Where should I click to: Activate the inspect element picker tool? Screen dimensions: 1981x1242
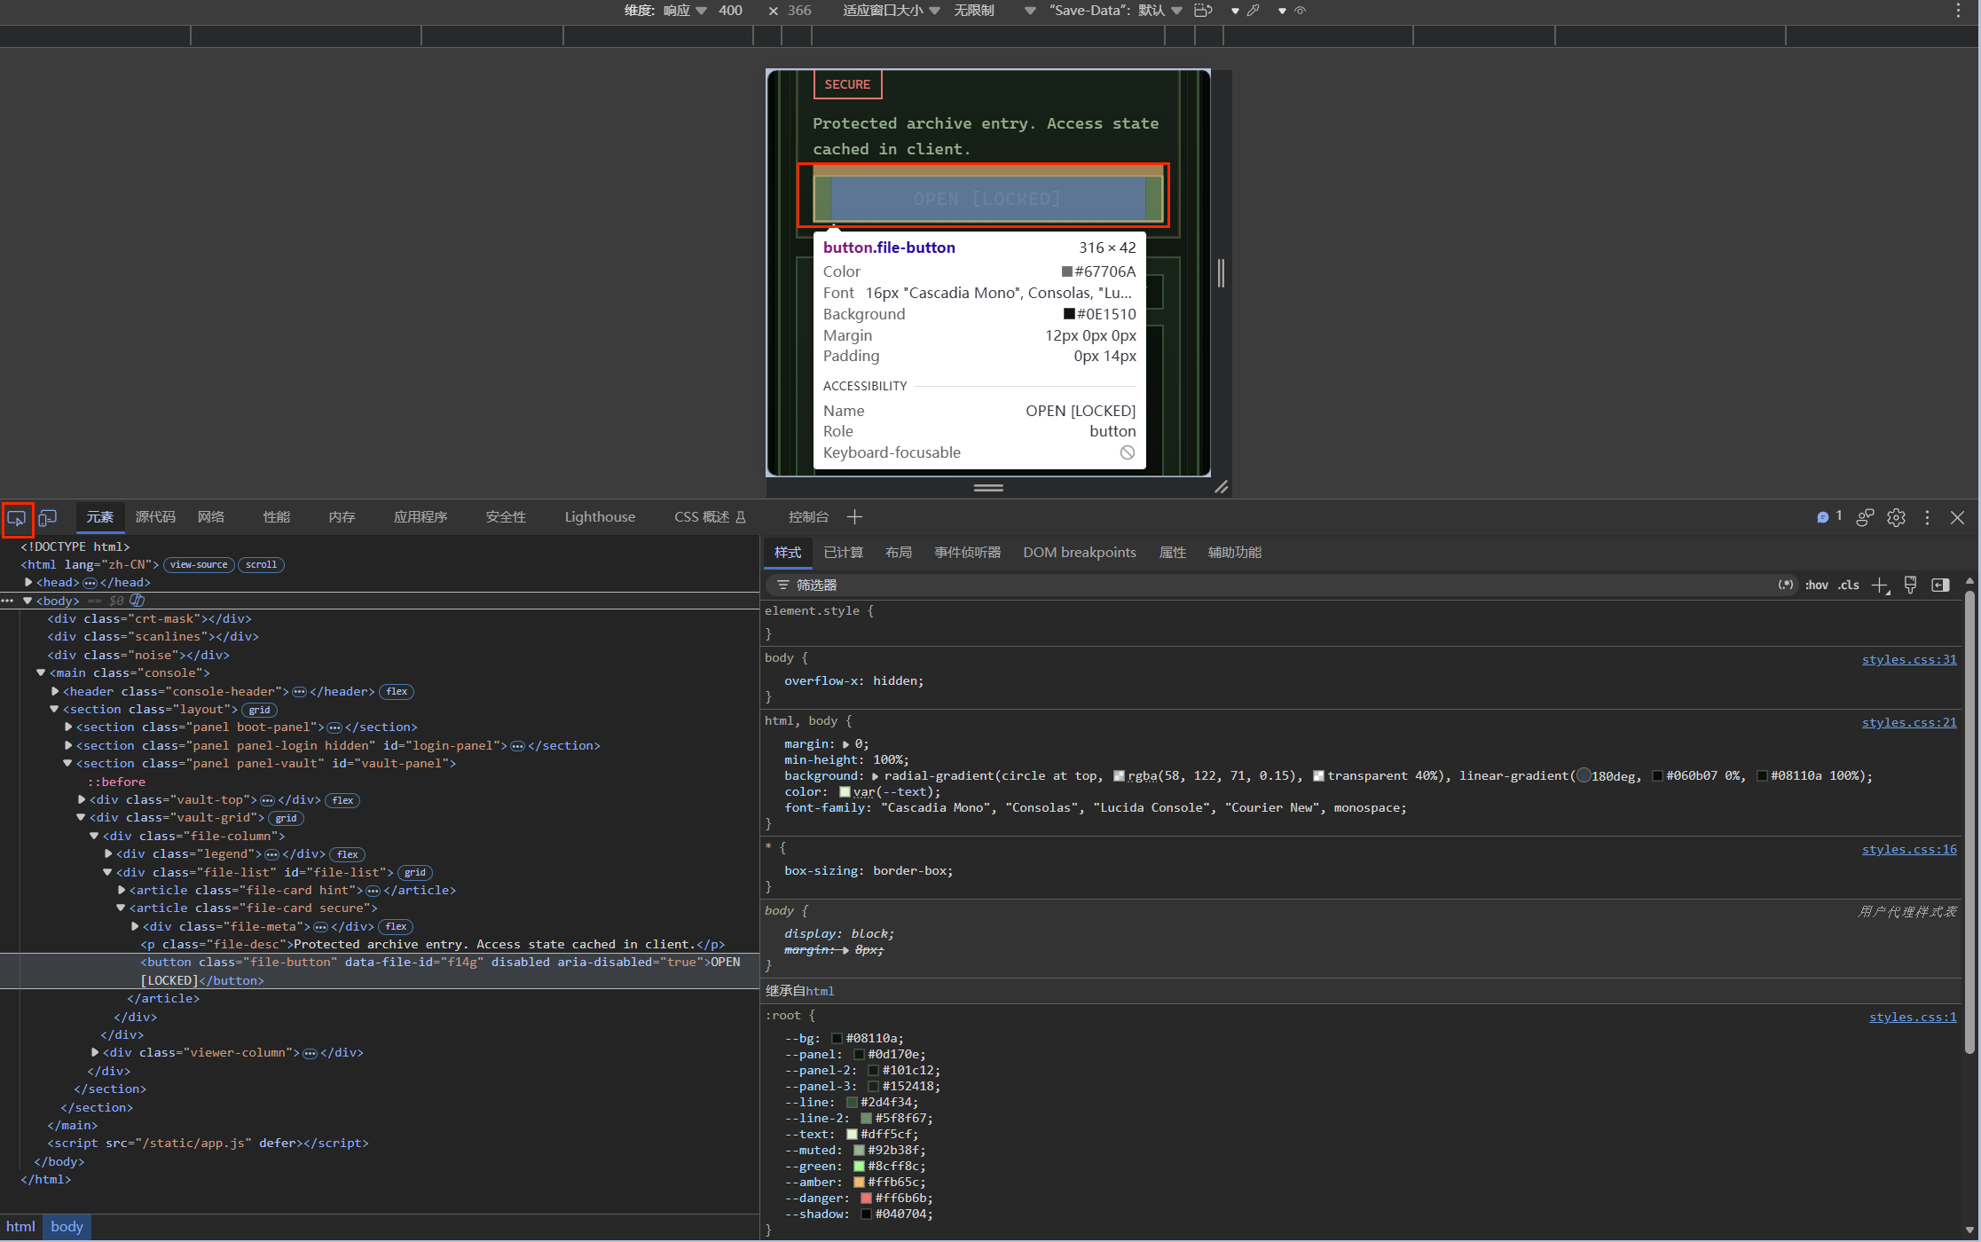(17, 518)
